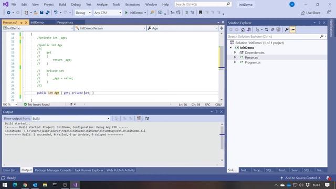
Task: Click in the Search (Ctrl+Q) box
Action: click(203, 4)
